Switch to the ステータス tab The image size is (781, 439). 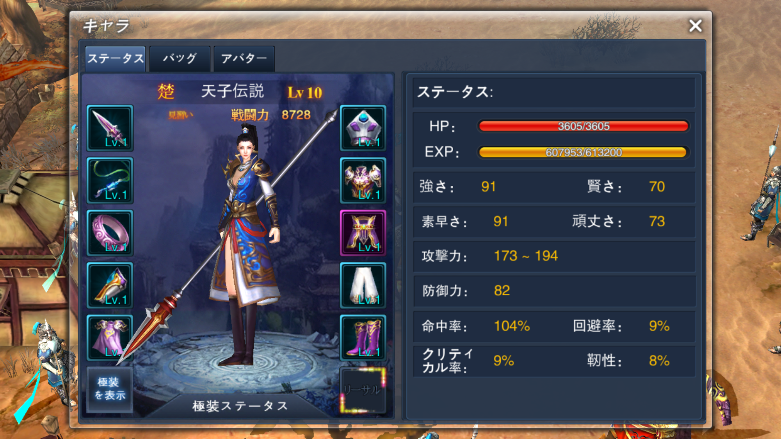pos(116,59)
